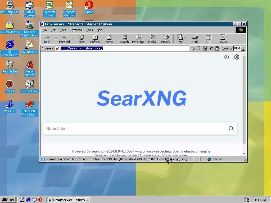Select My Documents desktop folder
Screen dimensions: 271x203
tap(10, 27)
